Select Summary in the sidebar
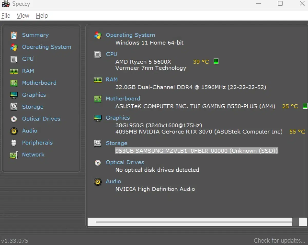The image size is (308, 245). click(35, 35)
